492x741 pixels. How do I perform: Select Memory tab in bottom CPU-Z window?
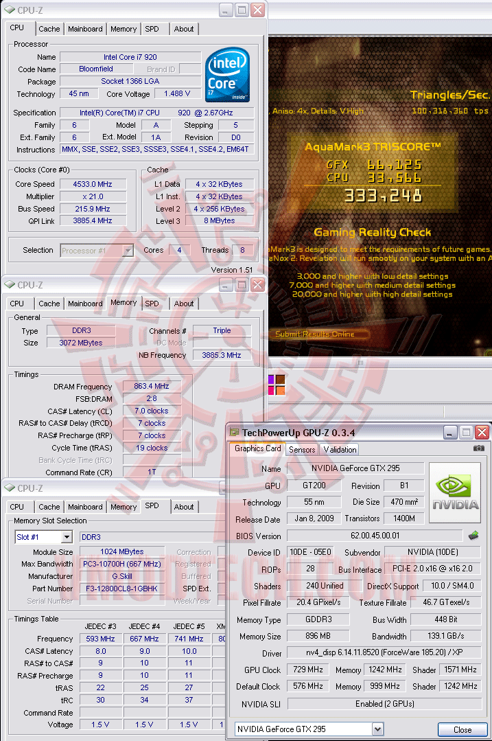pyautogui.click(x=124, y=507)
